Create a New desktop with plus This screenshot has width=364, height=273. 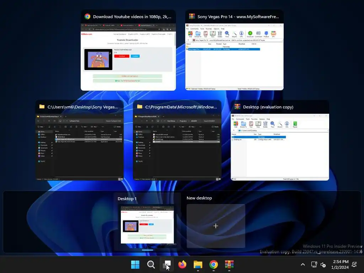tap(216, 226)
